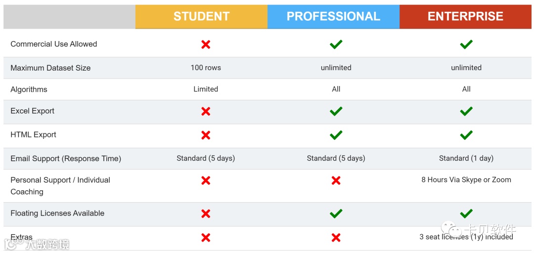Click Enterprise Floating Licenses green checkmark
534x254 pixels.
point(466,213)
